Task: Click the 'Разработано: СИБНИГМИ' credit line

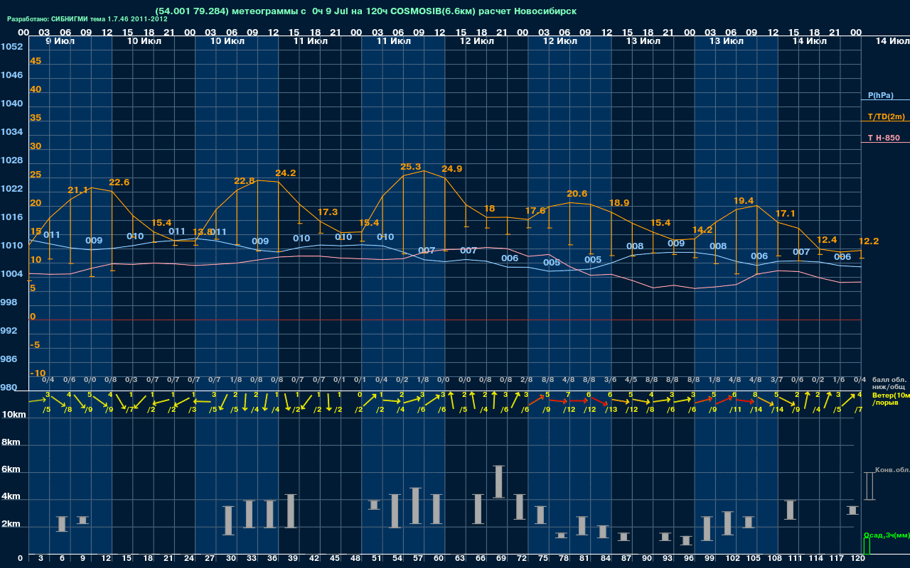Action: coord(87,19)
